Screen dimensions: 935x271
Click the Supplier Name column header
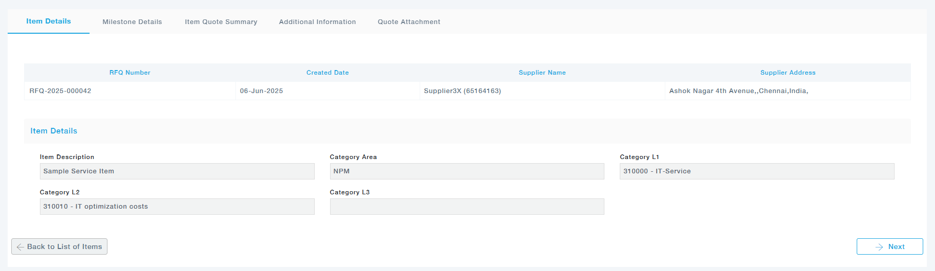542,73
